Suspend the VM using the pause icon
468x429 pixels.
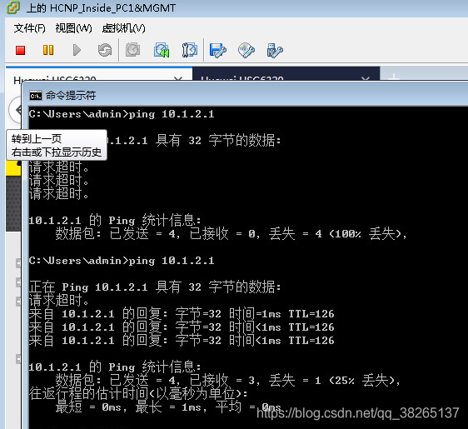pos(48,50)
